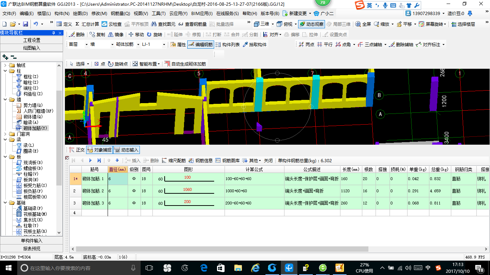
Task: Run 汇总计算 summary calculation
Action: pyautogui.click(x=87, y=24)
